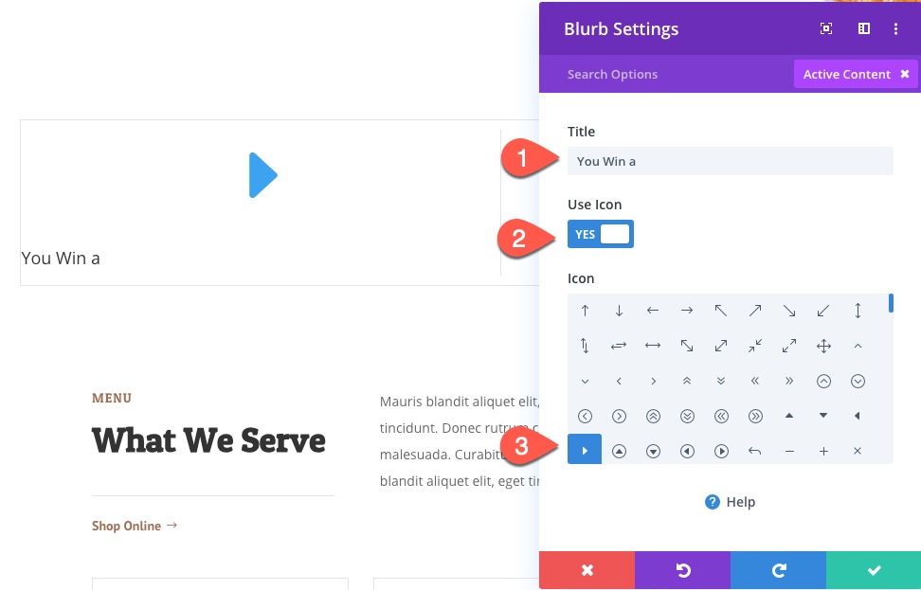Viewport: 921px width, 590px height.
Task: Choose the circled solid triangle down icon
Action: tap(653, 452)
